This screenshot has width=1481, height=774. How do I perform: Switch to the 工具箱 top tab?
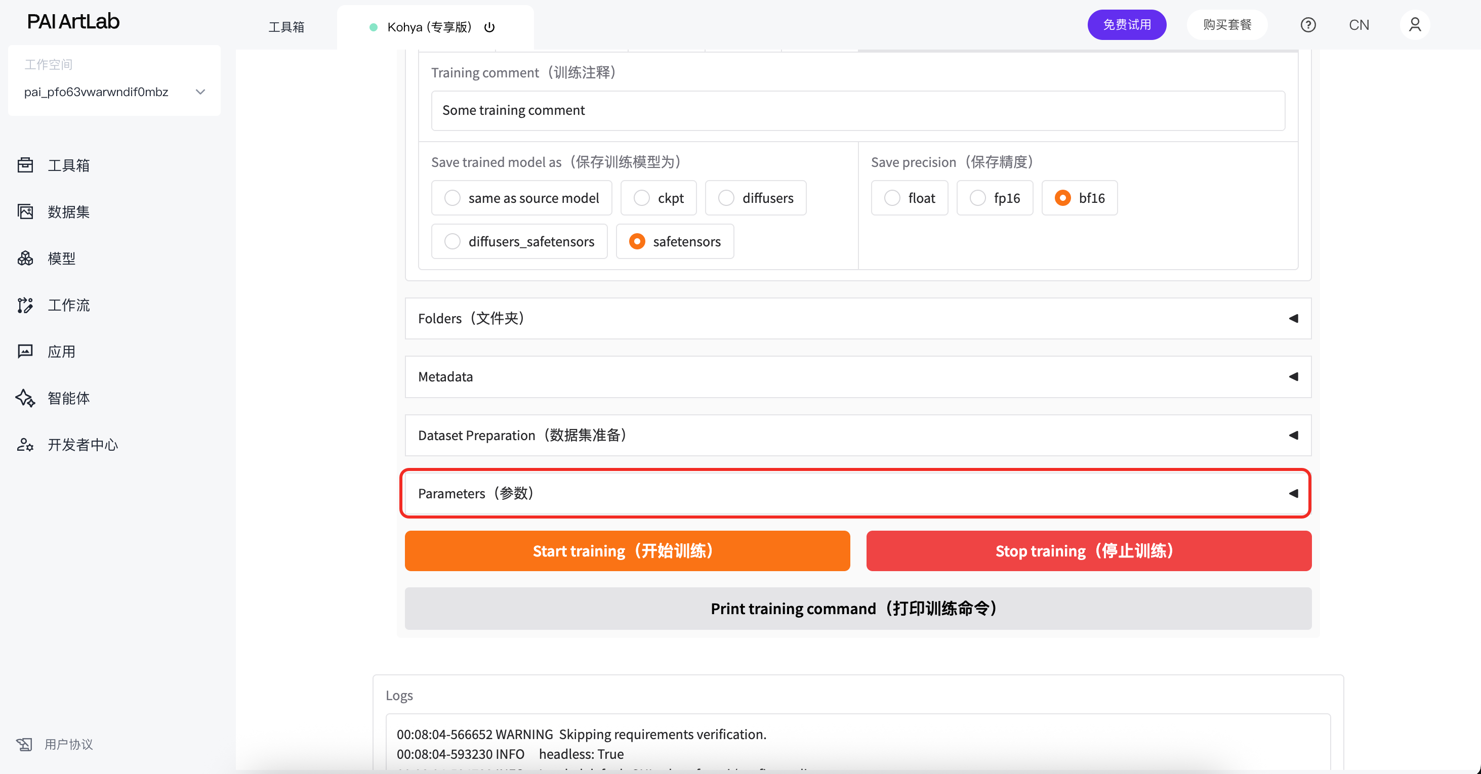(286, 27)
